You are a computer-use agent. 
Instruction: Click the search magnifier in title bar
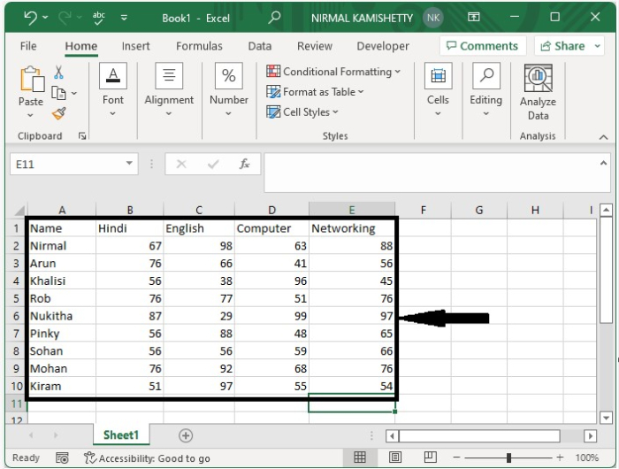[274, 18]
